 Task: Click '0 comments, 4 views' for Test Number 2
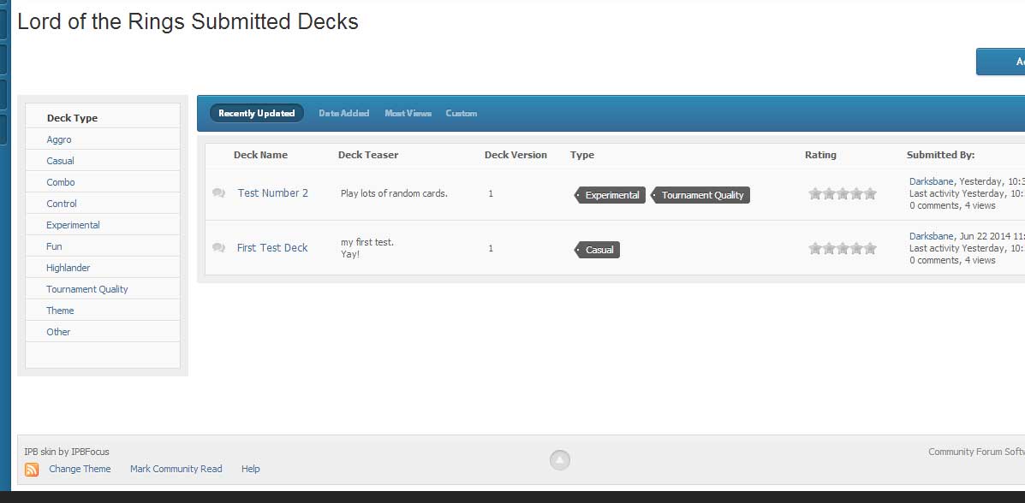[x=952, y=205]
